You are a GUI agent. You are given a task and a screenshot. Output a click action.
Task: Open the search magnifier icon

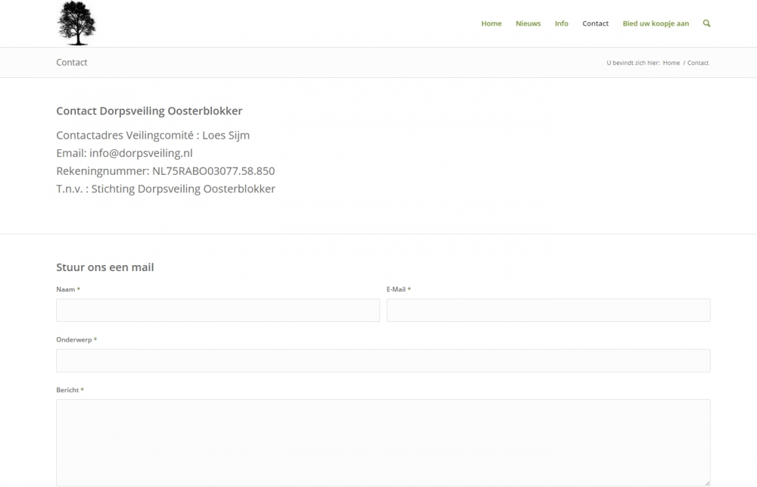[706, 23]
